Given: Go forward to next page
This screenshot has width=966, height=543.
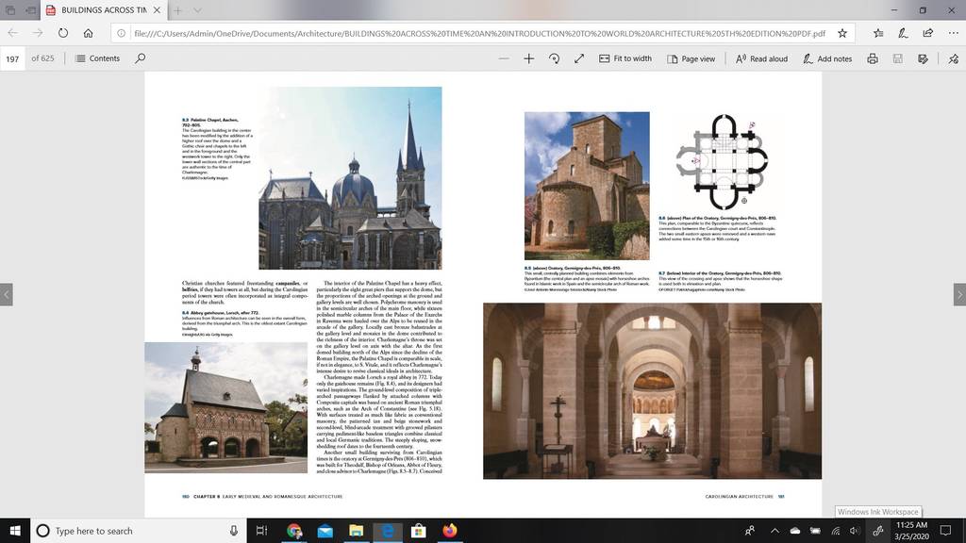Looking at the screenshot, I should 38,33.
